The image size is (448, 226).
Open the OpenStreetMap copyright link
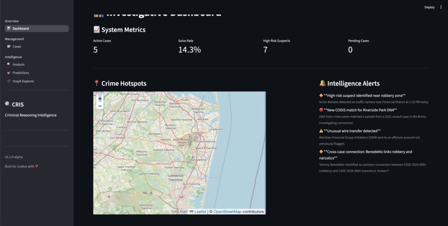[227, 212]
